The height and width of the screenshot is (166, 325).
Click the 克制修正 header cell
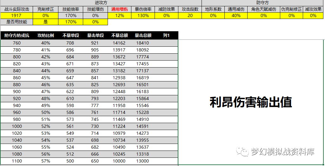coord(46,9)
